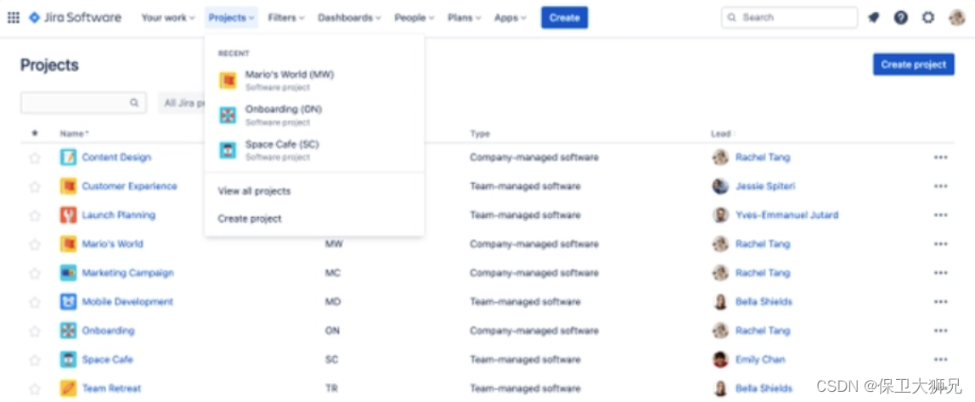Screen dimensions: 975x402
Task: Star the Content Design project
Action: pos(35,158)
